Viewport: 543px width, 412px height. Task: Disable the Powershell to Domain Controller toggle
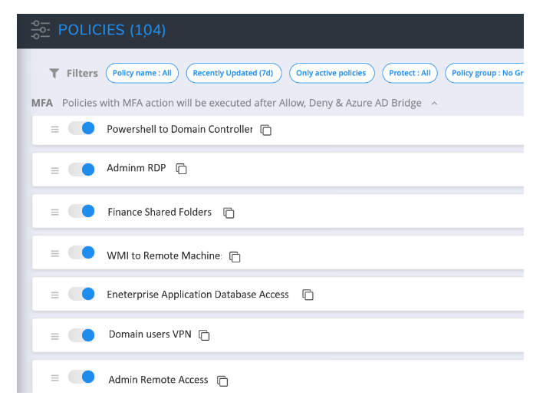(81, 128)
